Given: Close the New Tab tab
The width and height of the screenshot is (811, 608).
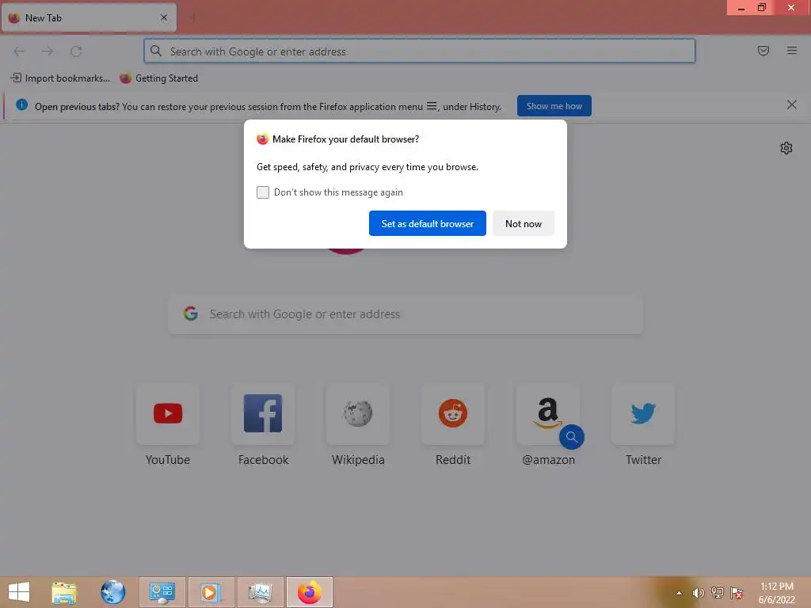Looking at the screenshot, I should [x=164, y=17].
